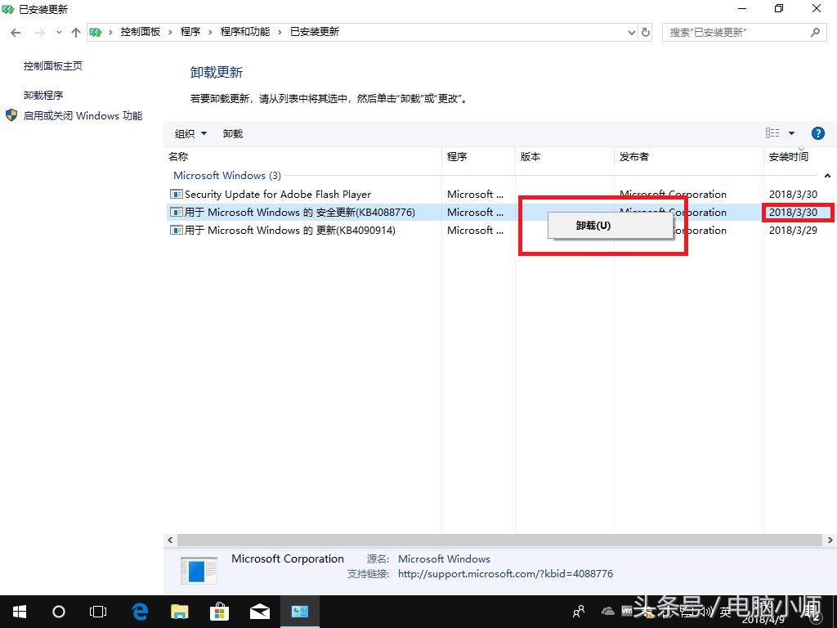Open 卸载程序 in the left sidebar
This screenshot has width=837, height=628.
[43, 94]
